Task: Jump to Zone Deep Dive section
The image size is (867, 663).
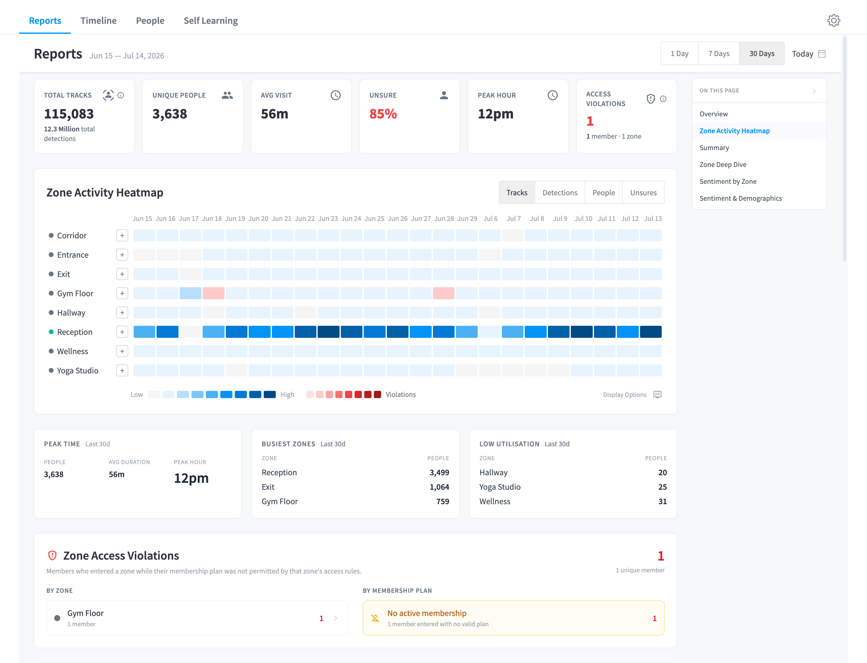Action: coord(723,165)
